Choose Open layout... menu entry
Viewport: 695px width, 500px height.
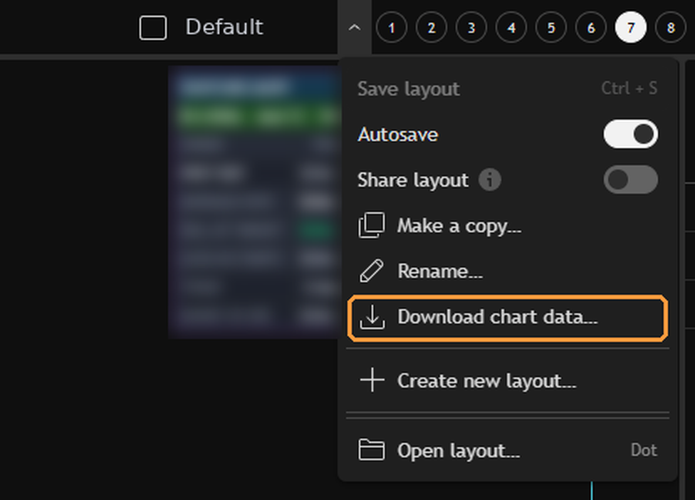tap(508, 450)
